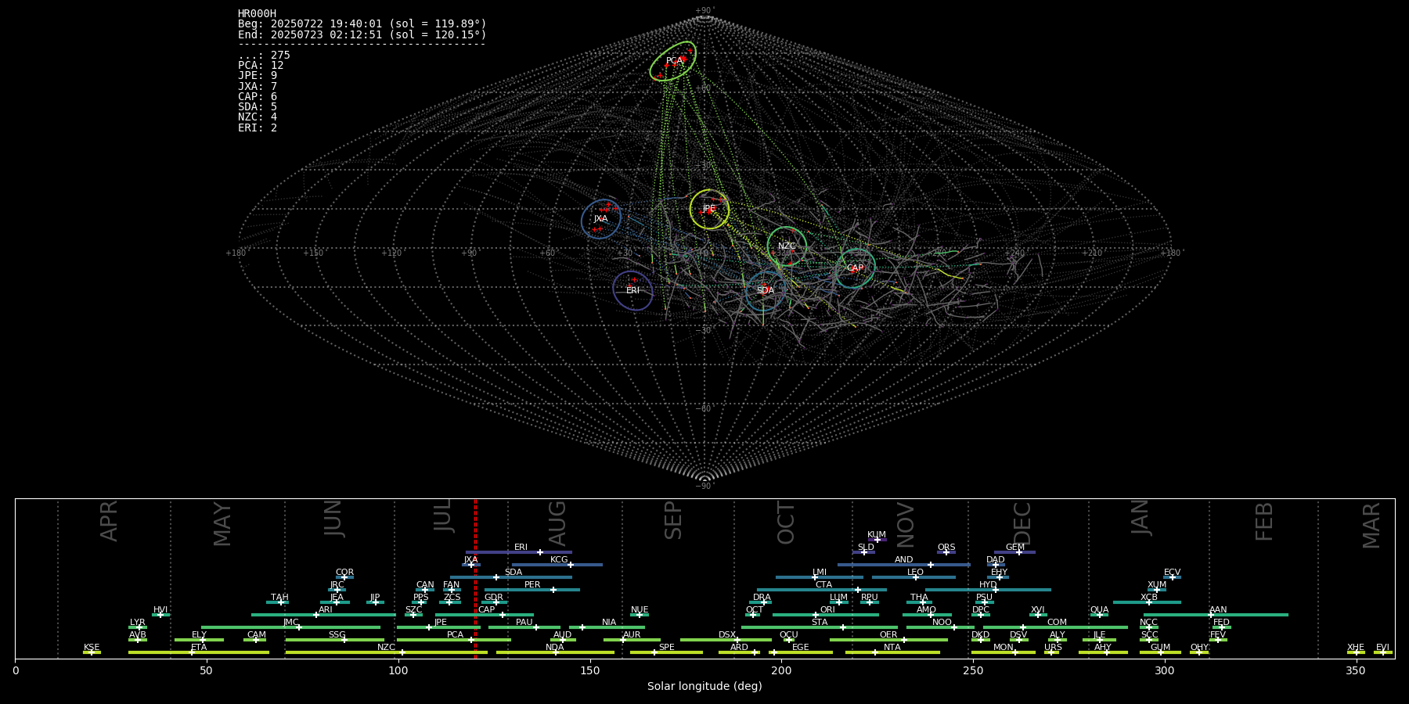This screenshot has width=1409, height=704.
Task: Select the 'SDA: 5' count entry
Action: coord(258,106)
